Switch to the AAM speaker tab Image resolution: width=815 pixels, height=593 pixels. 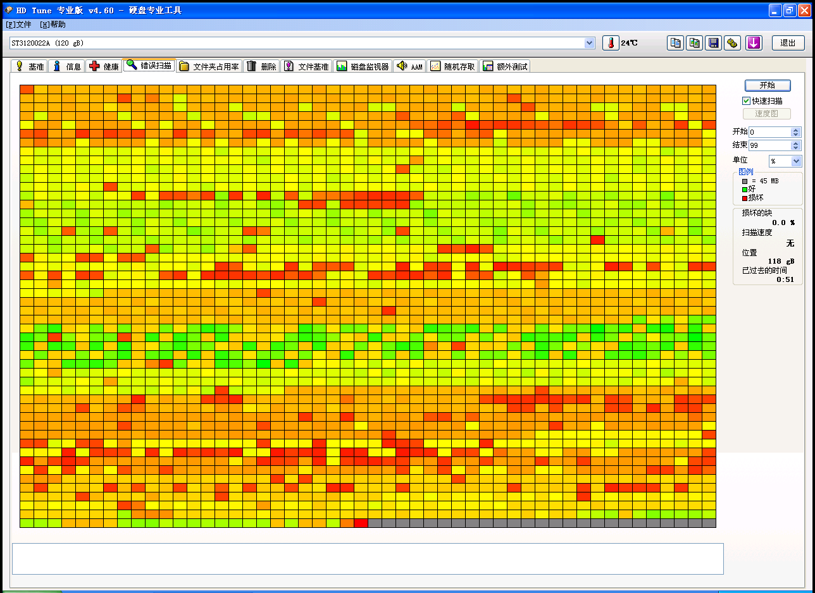[x=409, y=66]
